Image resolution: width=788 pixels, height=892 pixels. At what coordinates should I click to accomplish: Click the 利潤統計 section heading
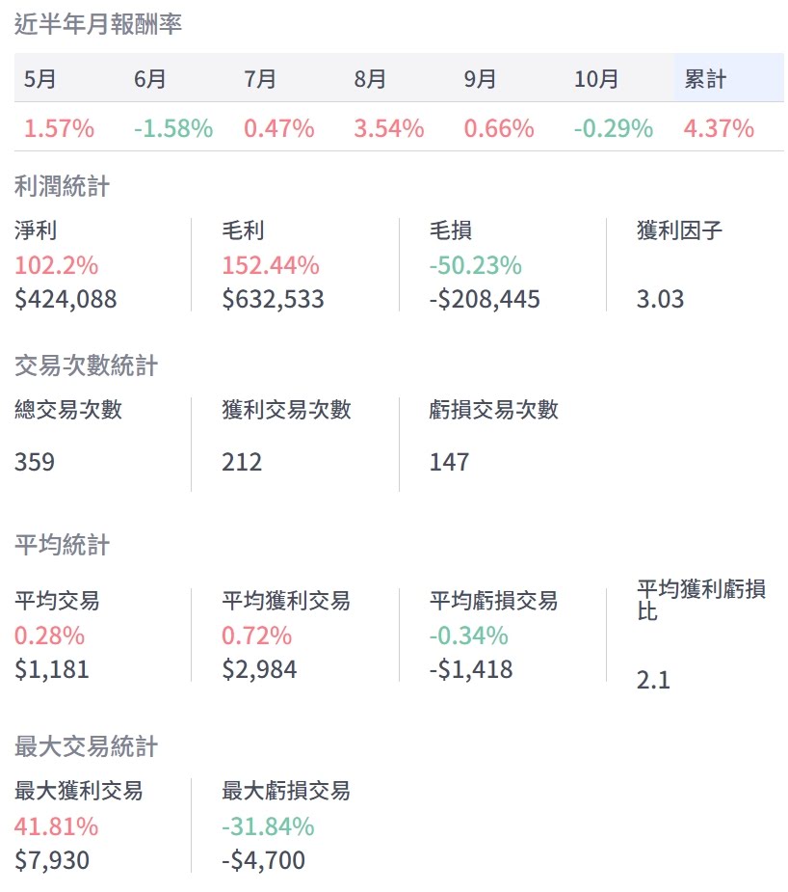pyautogui.click(x=63, y=186)
